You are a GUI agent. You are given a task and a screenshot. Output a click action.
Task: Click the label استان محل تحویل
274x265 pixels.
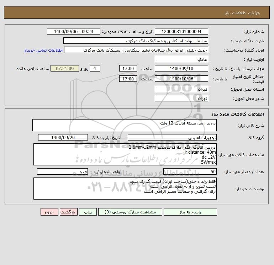(x=247, y=89)
